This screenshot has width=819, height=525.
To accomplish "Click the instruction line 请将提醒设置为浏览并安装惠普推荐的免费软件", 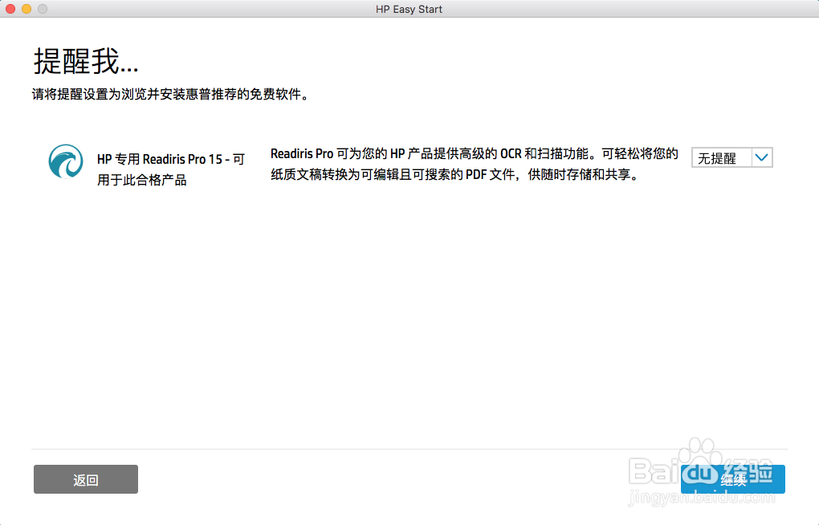I will pos(170,95).
